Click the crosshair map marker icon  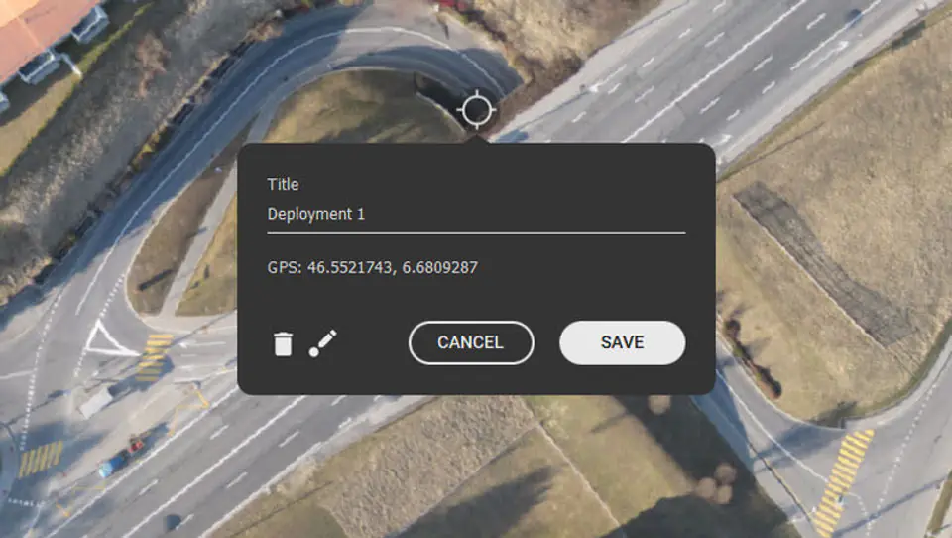pos(477,110)
